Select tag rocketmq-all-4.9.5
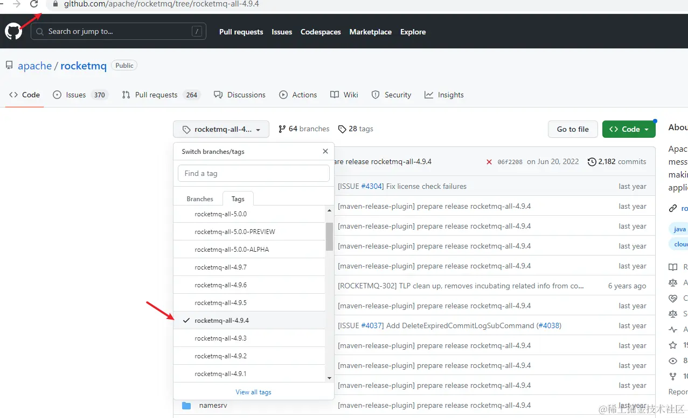The image size is (688, 418). click(x=249, y=302)
